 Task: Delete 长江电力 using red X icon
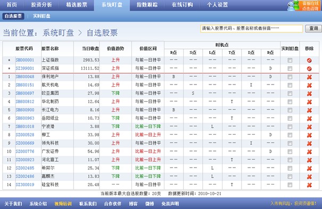[309, 110]
